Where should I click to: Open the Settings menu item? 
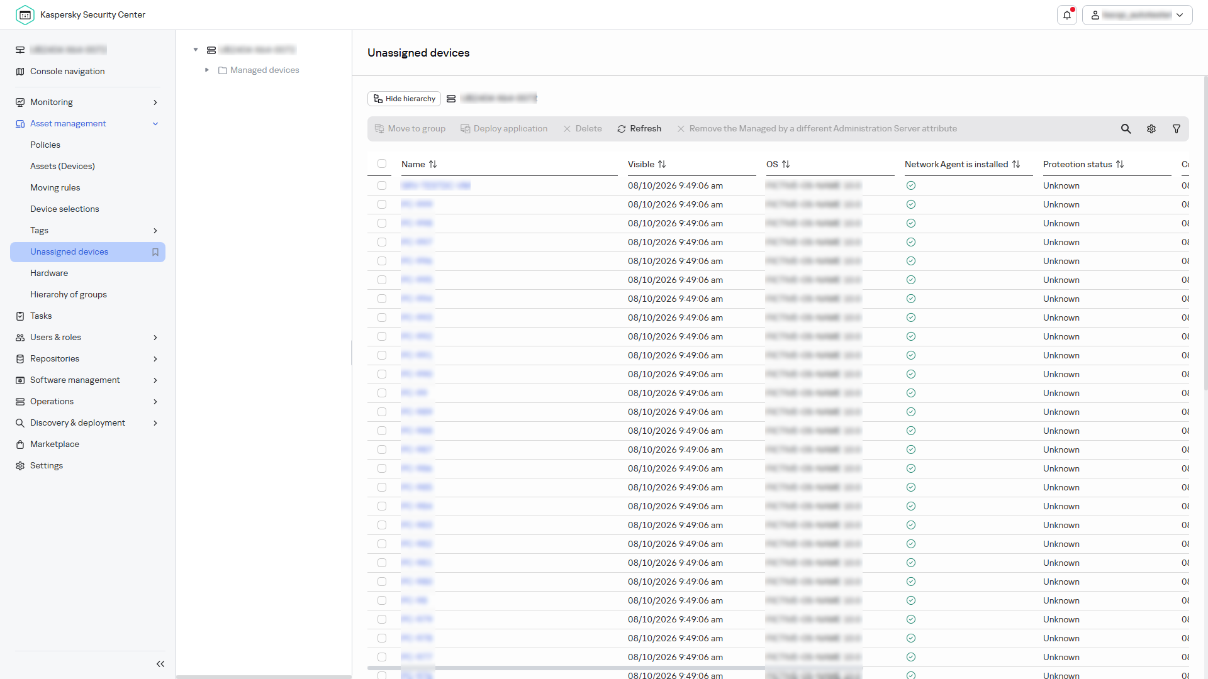47,466
